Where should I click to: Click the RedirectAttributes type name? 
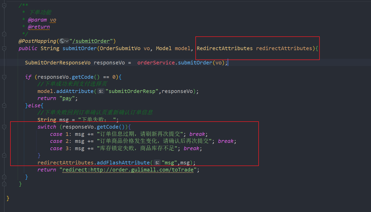pyautogui.click(x=225, y=48)
